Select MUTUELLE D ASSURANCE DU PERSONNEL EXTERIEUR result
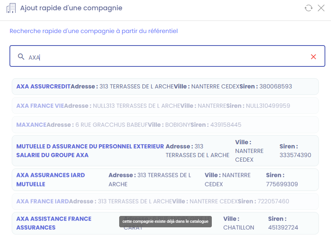The height and width of the screenshot is (252, 331). click(165, 151)
